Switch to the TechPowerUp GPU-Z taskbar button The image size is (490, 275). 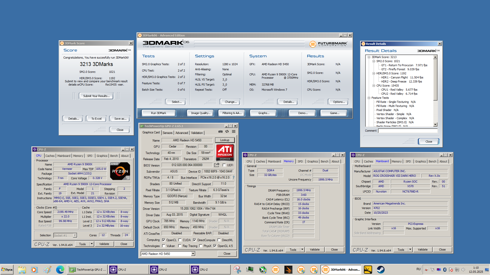tap(88, 269)
